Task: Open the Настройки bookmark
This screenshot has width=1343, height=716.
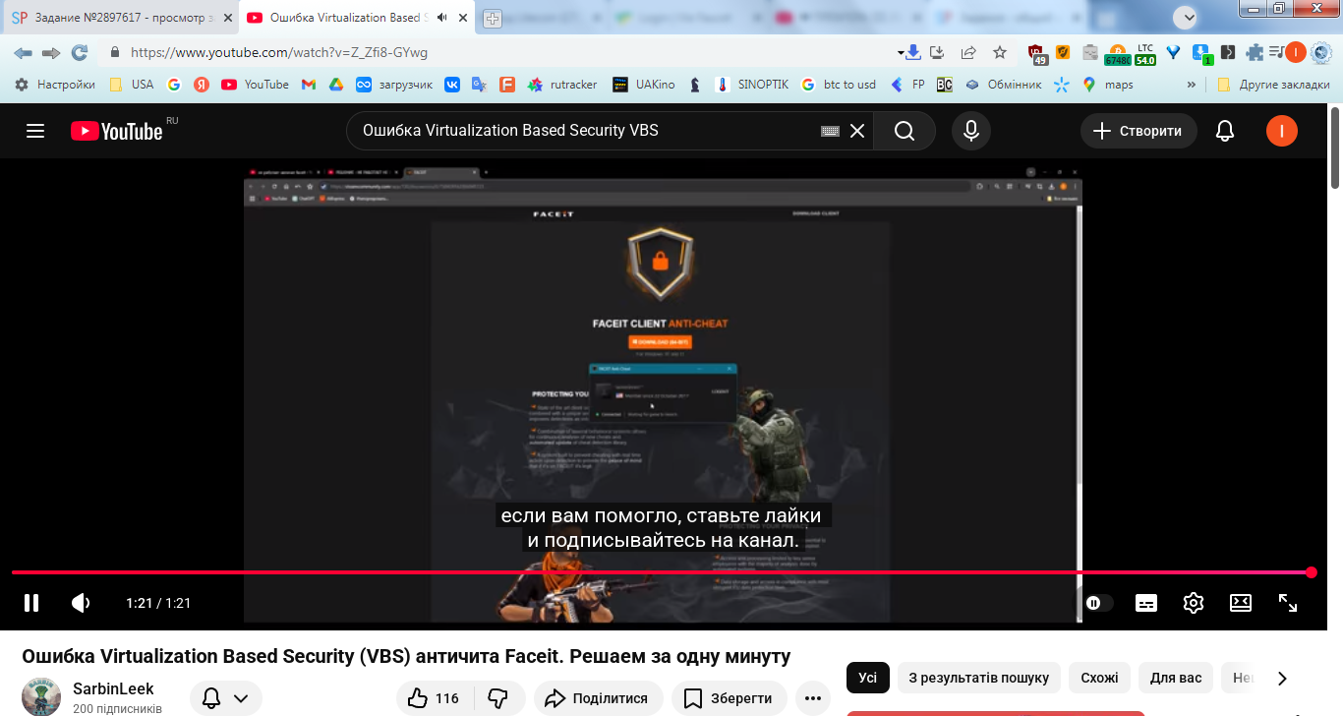Action: coord(54,85)
